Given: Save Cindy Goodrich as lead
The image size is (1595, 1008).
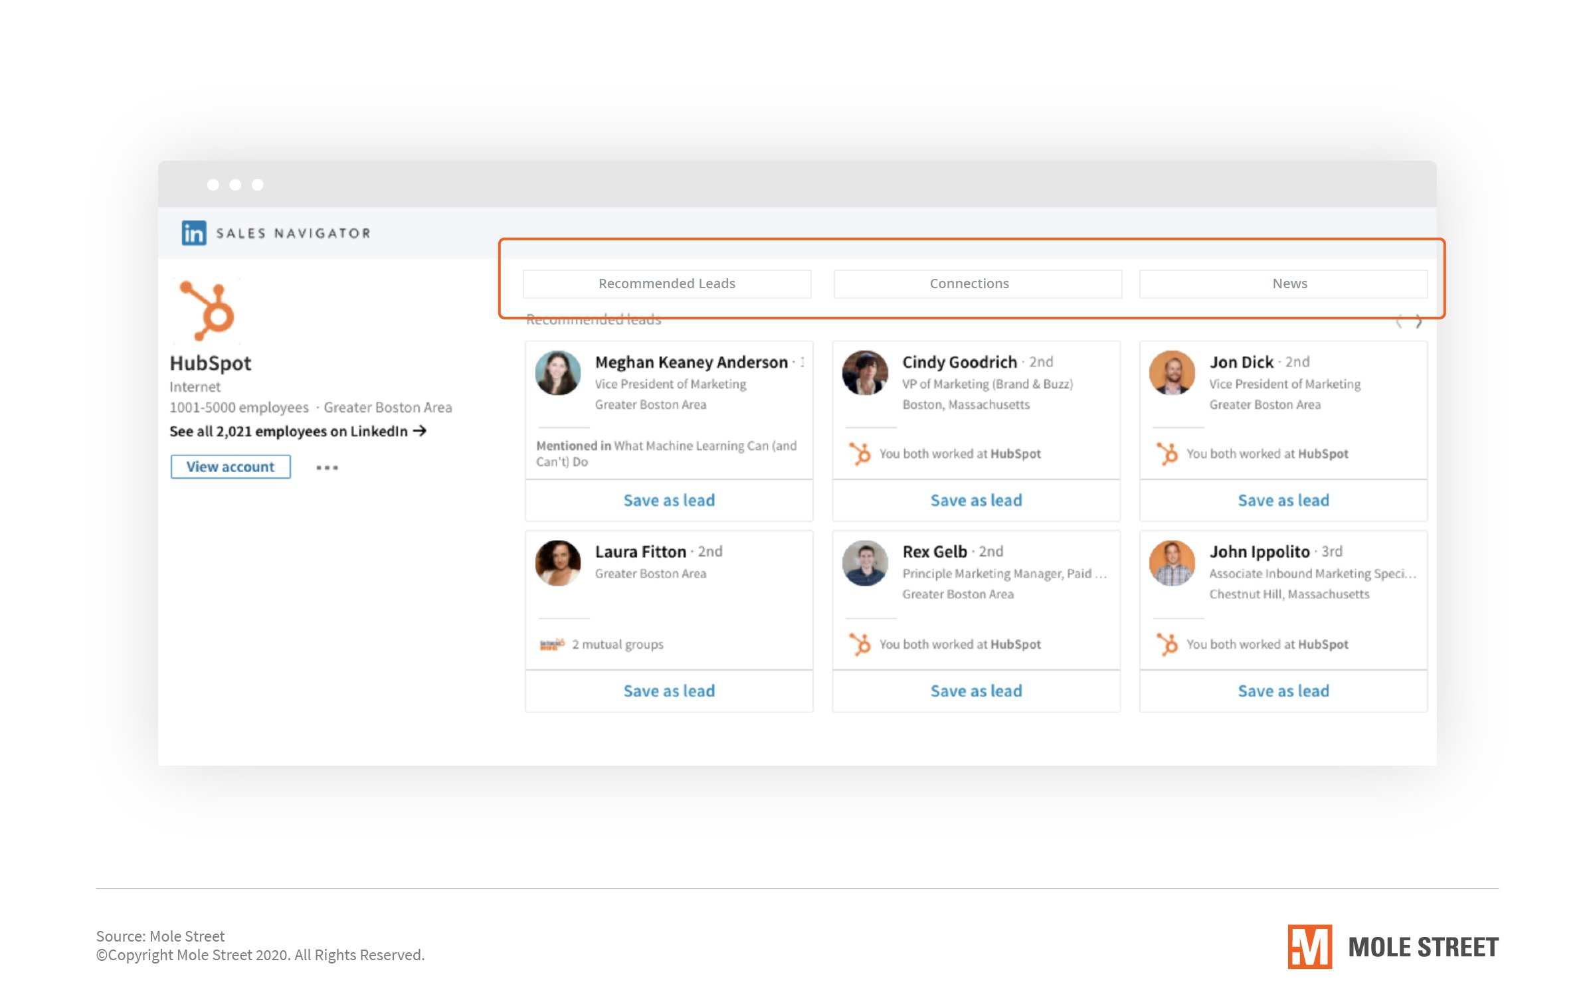Looking at the screenshot, I should (976, 500).
